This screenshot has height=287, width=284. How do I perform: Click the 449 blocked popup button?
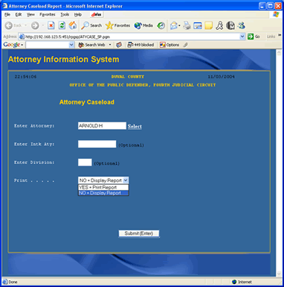[x=141, y=45]
